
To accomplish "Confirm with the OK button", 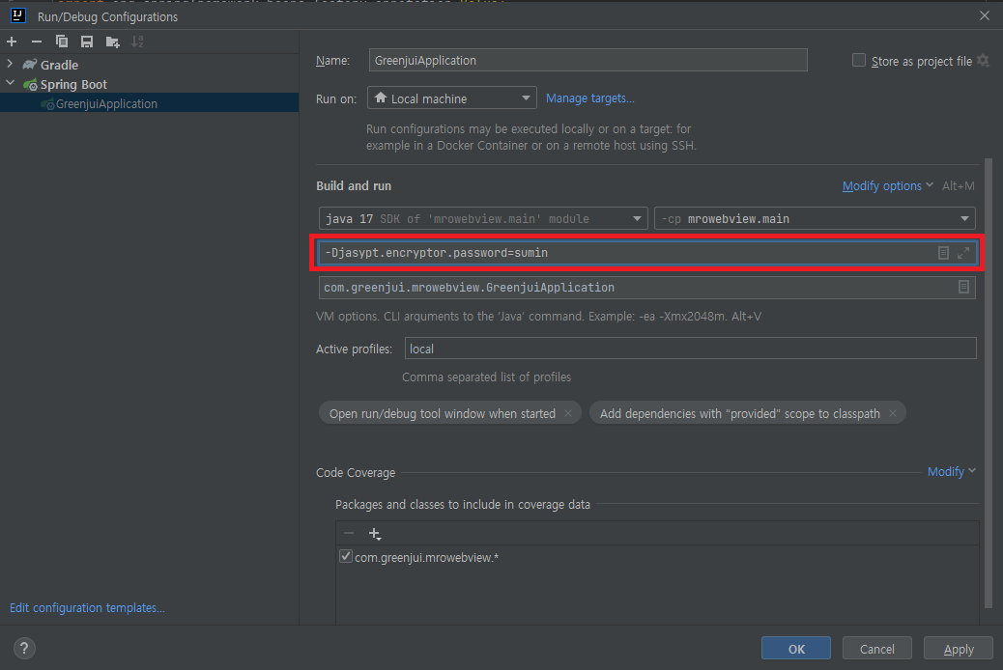I will [796, 648].
